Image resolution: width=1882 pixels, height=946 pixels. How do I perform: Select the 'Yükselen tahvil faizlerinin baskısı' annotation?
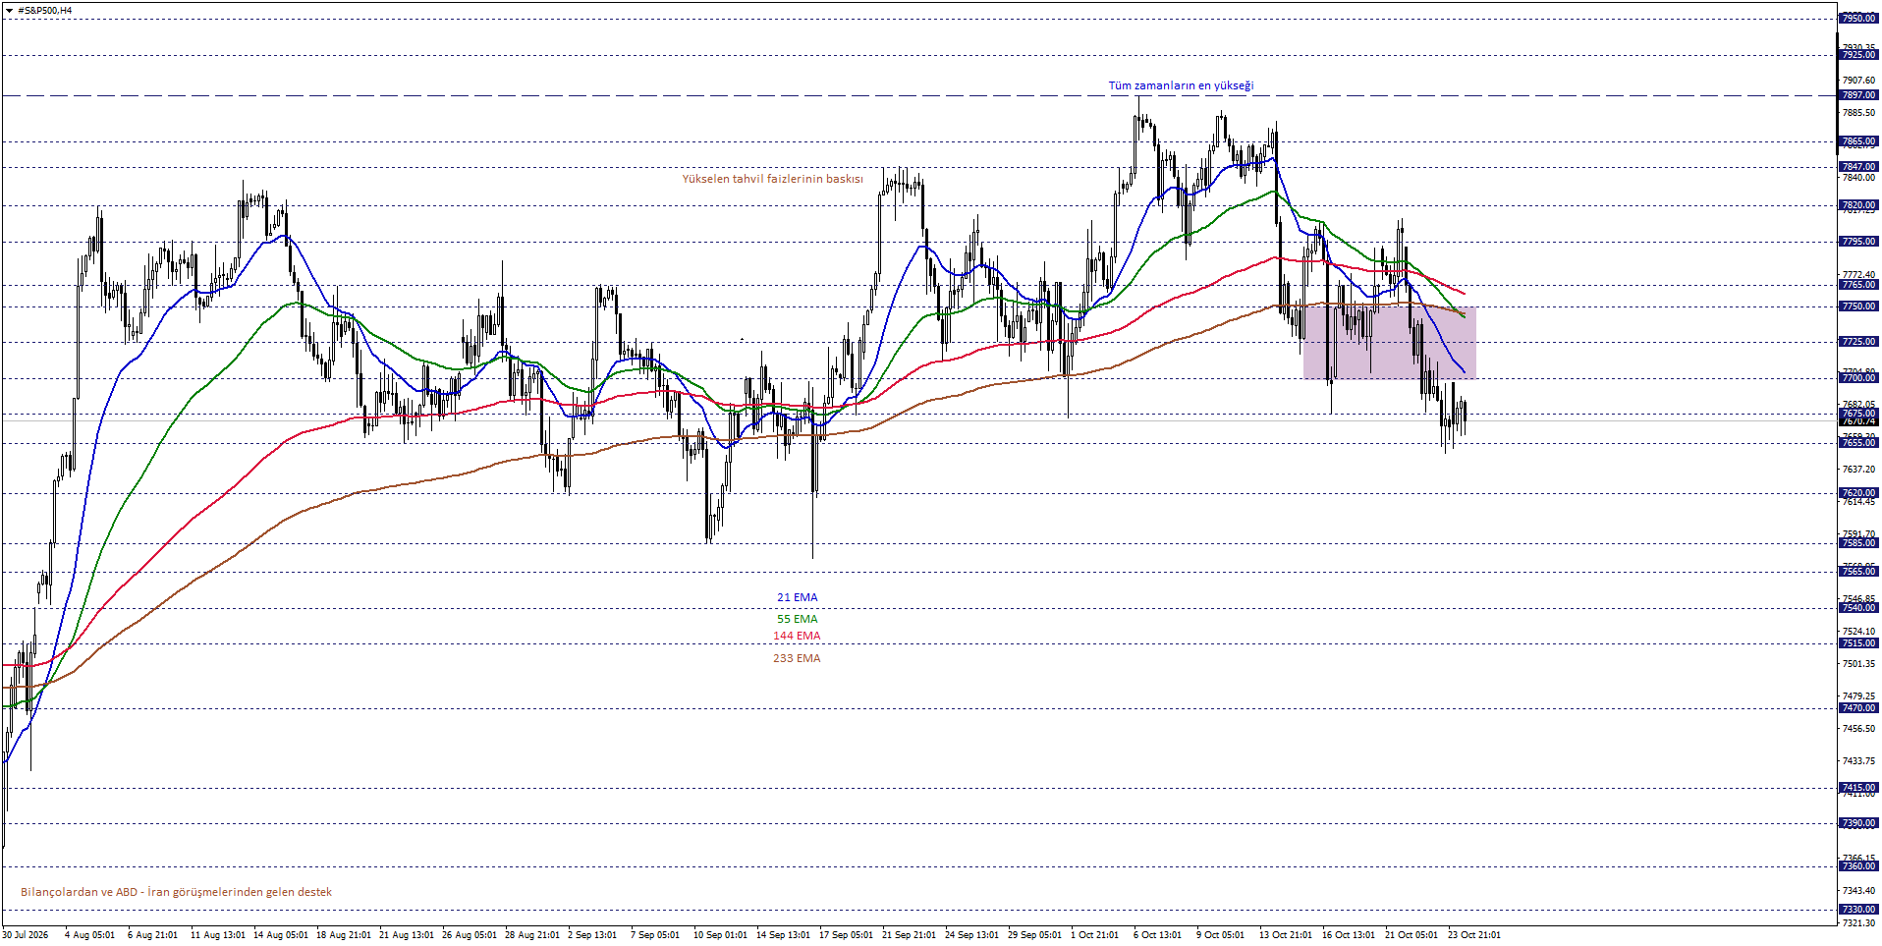772,179
